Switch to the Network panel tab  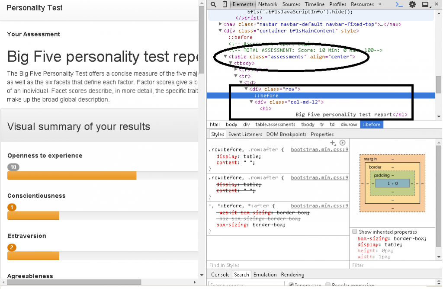point(268,4)
